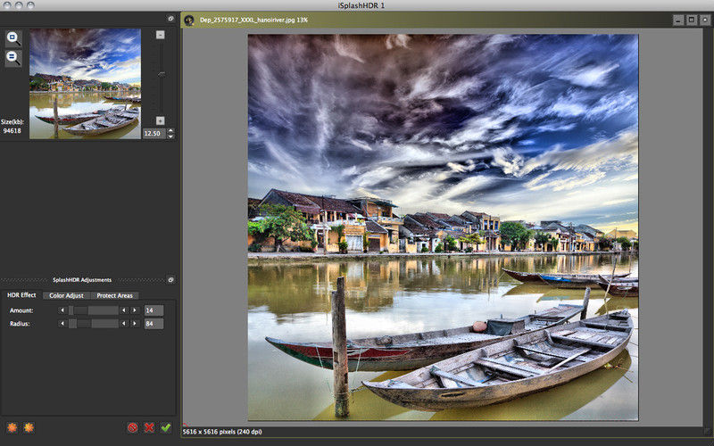This screenshot has width=714, height=446.
Task: Click the plus button below the zoom slider
Action: [161, 120]
